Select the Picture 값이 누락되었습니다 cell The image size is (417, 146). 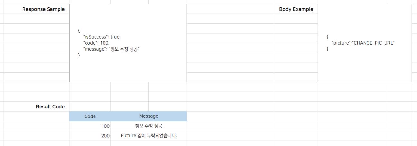(149, 136)
